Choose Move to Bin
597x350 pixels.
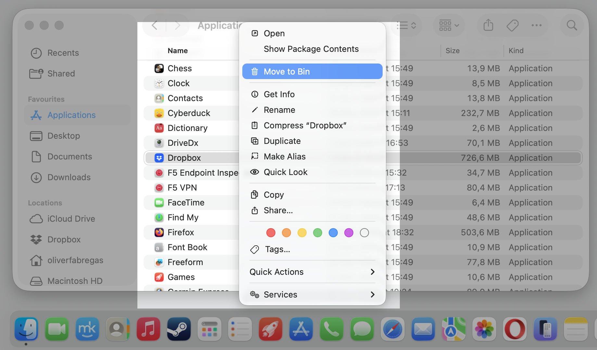click(312, 71)
